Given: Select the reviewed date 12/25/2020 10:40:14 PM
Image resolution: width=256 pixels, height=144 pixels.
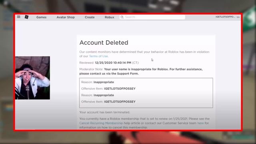Looking at the screenshot, I should point(113,63).
